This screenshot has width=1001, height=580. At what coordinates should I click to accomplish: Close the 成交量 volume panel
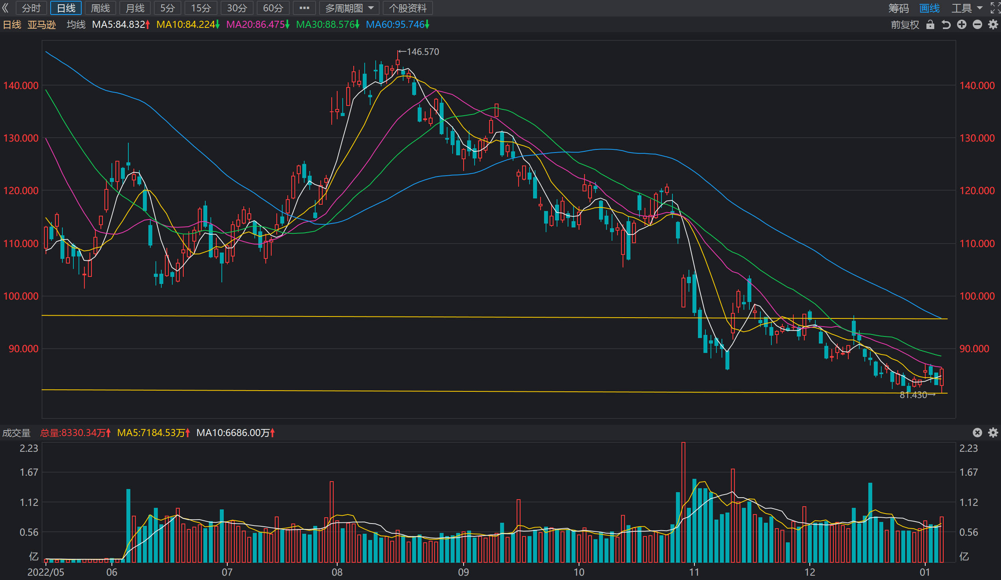click(x=977, y=433)
